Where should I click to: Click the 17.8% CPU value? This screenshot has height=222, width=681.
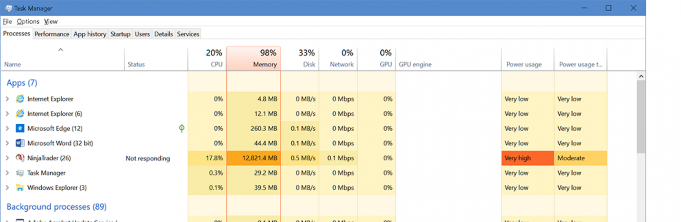click(214, 158)
